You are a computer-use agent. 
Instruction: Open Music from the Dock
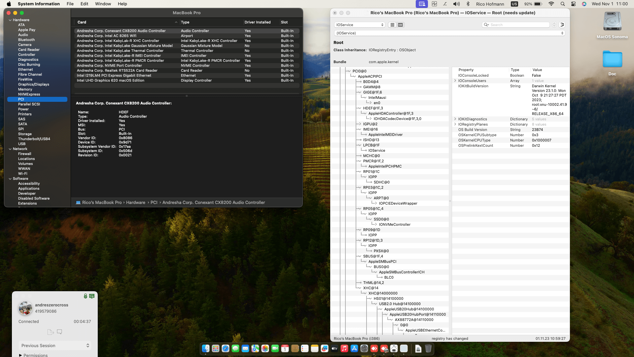click(344, 348)
